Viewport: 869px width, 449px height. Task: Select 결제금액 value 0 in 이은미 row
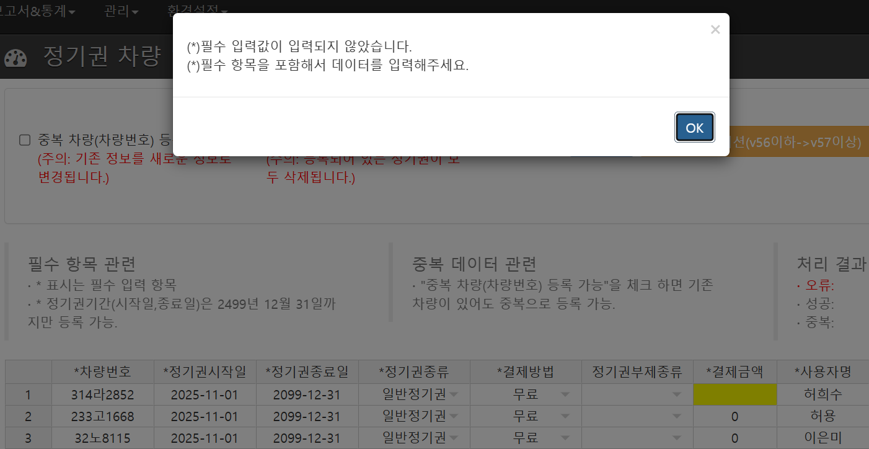[x=734, y=438]
